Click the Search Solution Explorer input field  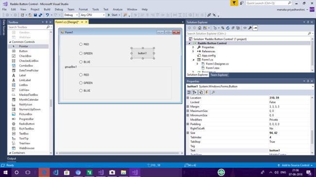click(x=247, y=33)
